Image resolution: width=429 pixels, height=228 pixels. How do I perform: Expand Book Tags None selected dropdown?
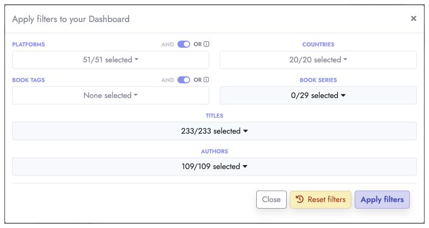click(x=111, y=95)
